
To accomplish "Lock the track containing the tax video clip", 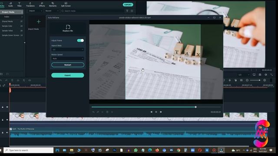I will tap(3, 120).
